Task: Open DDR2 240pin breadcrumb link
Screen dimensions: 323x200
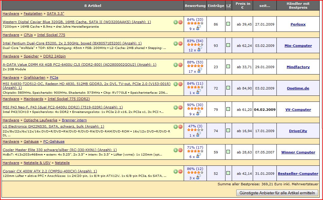Action: pyautogui.click(x=54, y=56)
